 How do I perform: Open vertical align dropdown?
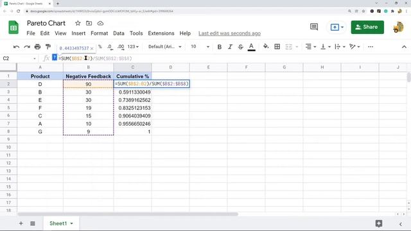click(326, 47)
